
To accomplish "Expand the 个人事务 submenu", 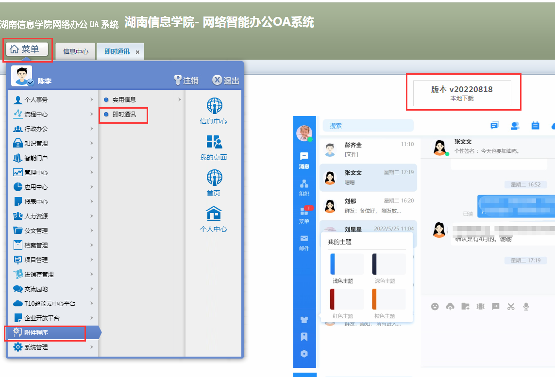I will 53,100.
